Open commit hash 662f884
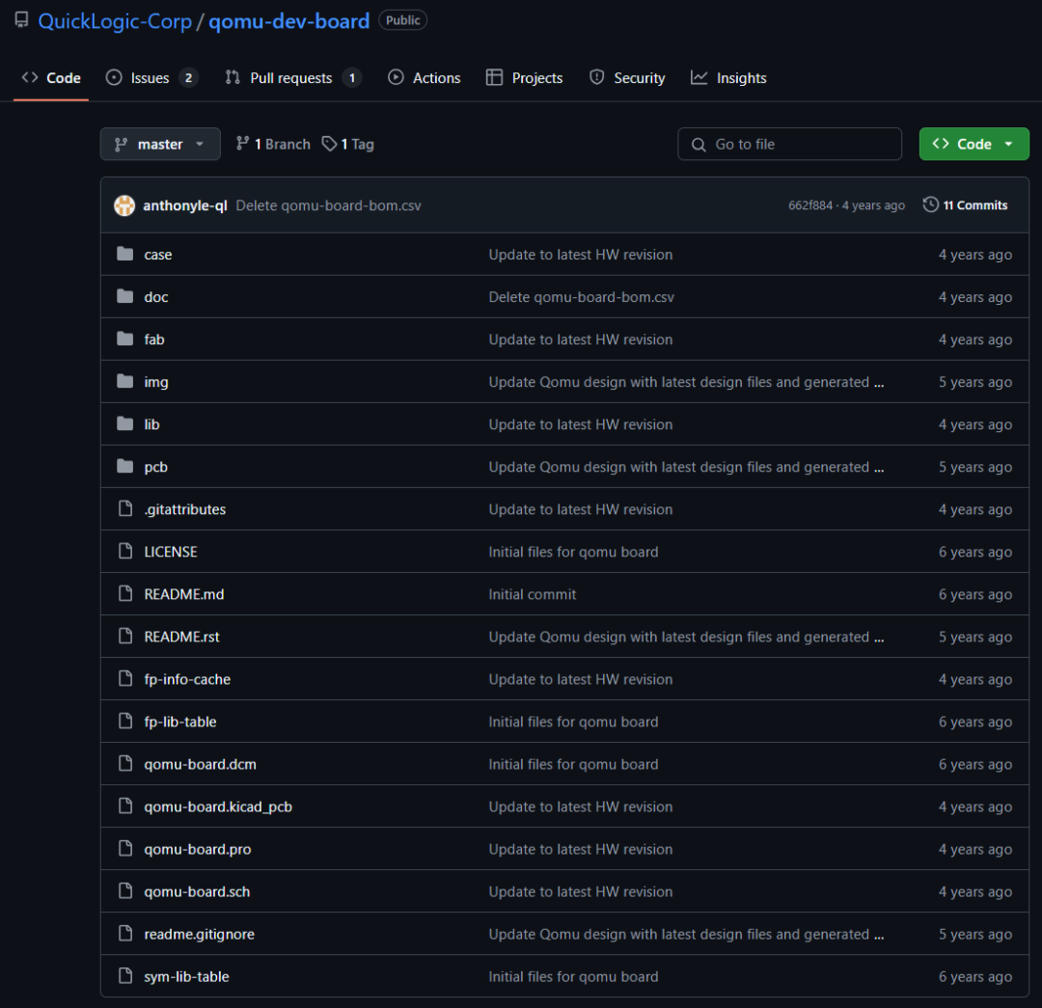Screen dimensions: 1042x1008 [810, 205]
